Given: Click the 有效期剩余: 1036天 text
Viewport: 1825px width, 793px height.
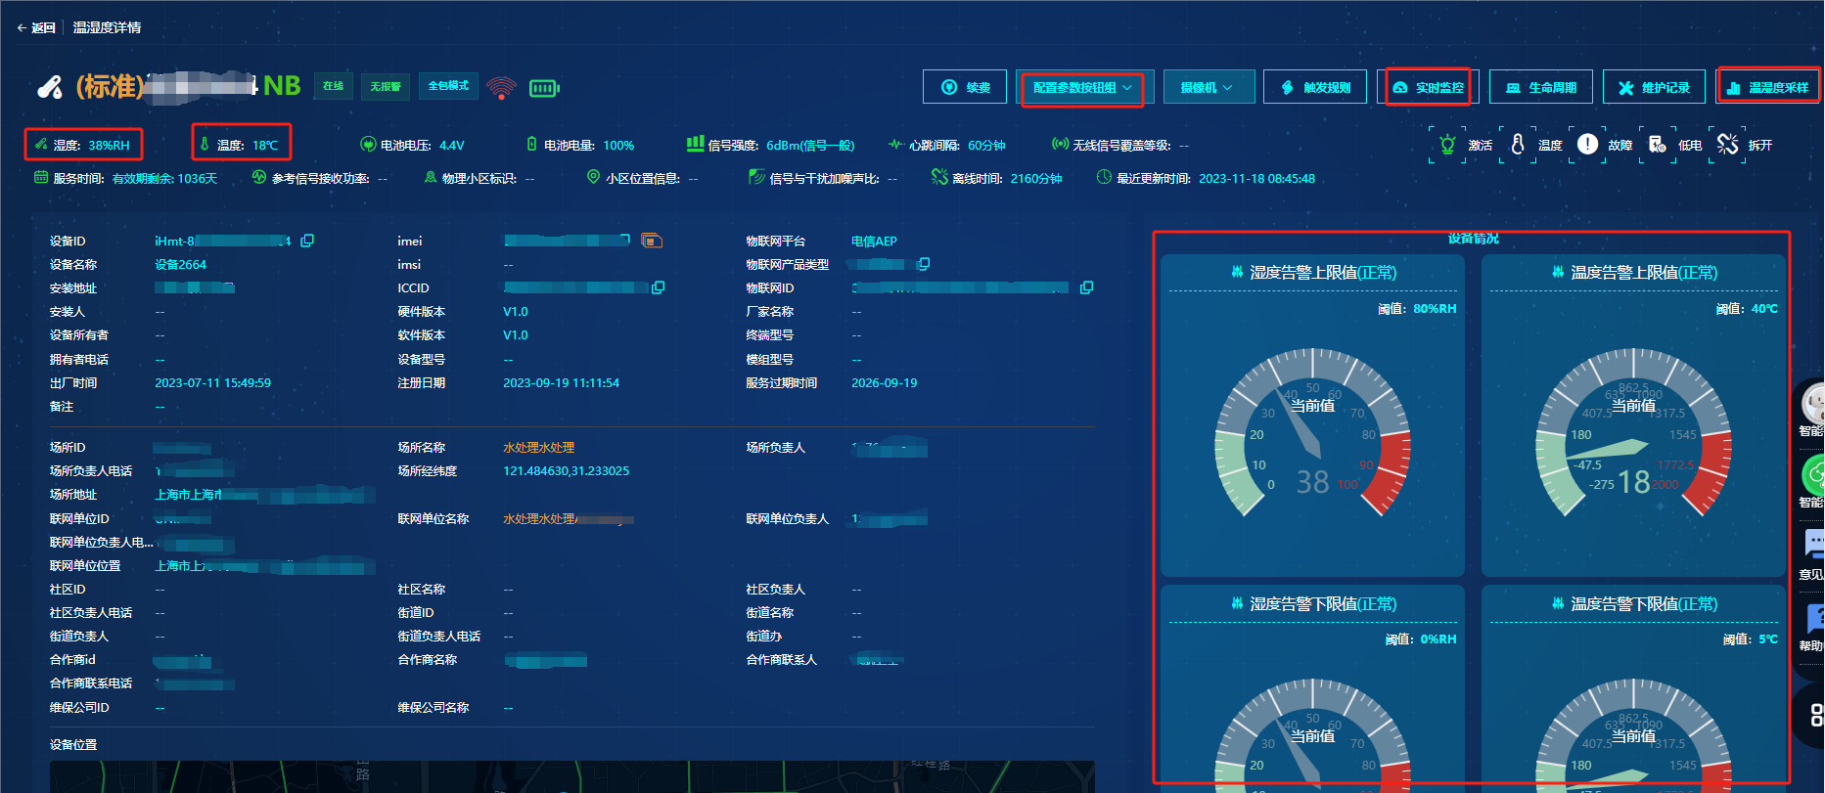Looking at the screenshot, I should [164, 179].
